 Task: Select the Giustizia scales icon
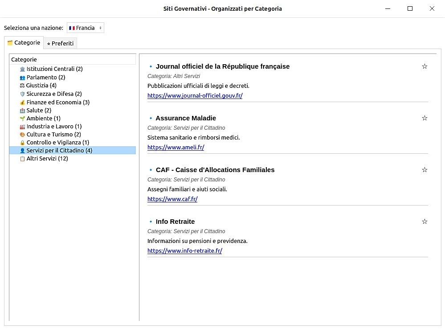(x=22, y=86)
